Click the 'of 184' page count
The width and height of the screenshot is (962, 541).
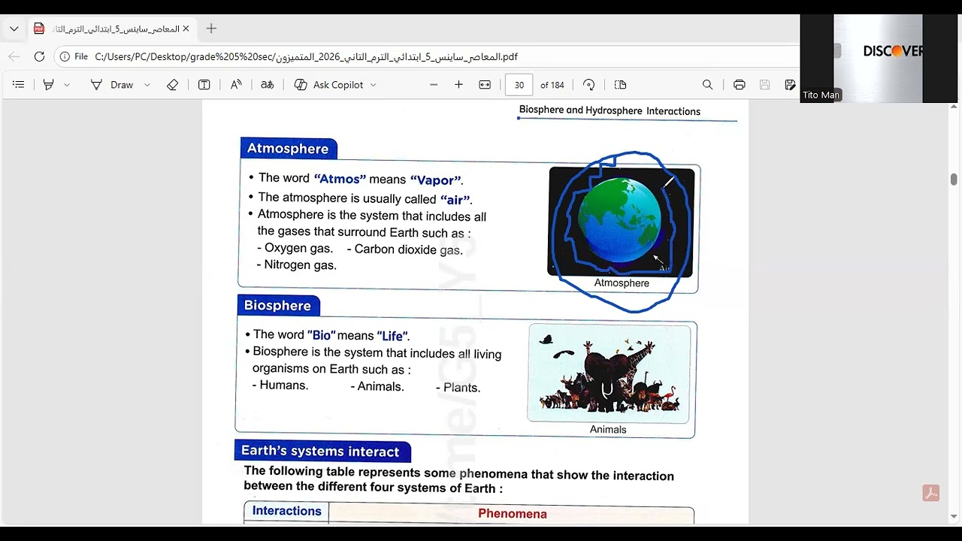[552, 85]
